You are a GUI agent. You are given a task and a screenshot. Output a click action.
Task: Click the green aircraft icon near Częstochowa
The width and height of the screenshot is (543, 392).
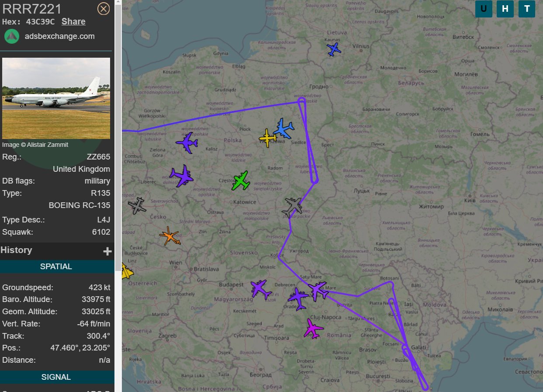coord(241,181)
